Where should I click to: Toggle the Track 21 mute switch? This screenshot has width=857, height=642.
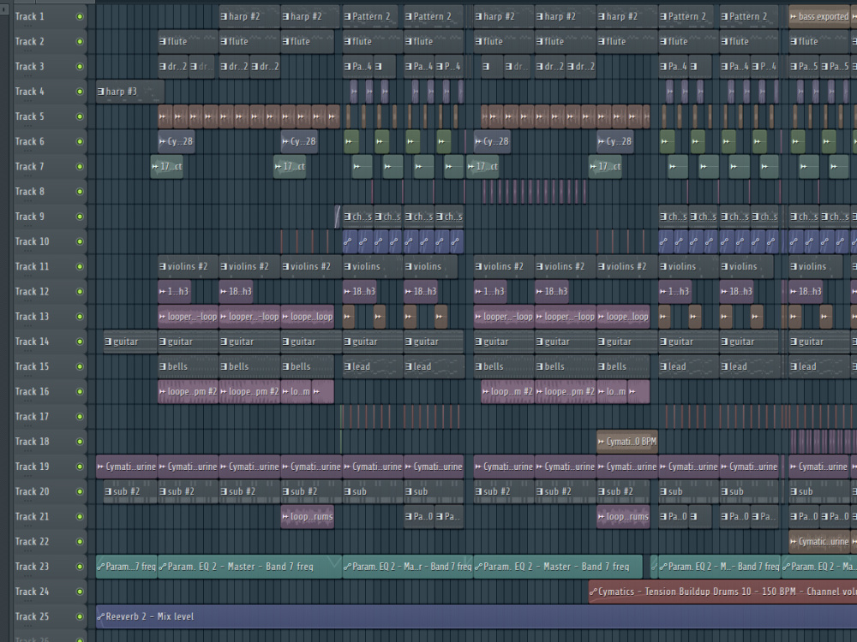point(80,516)
